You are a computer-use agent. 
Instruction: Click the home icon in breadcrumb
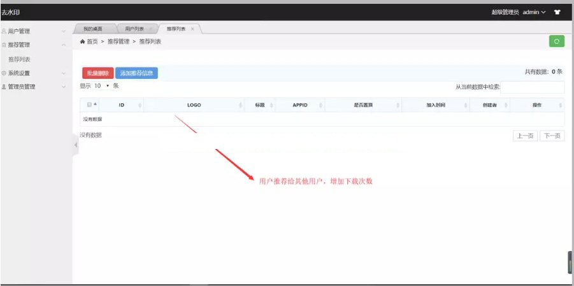pos(82,41)
